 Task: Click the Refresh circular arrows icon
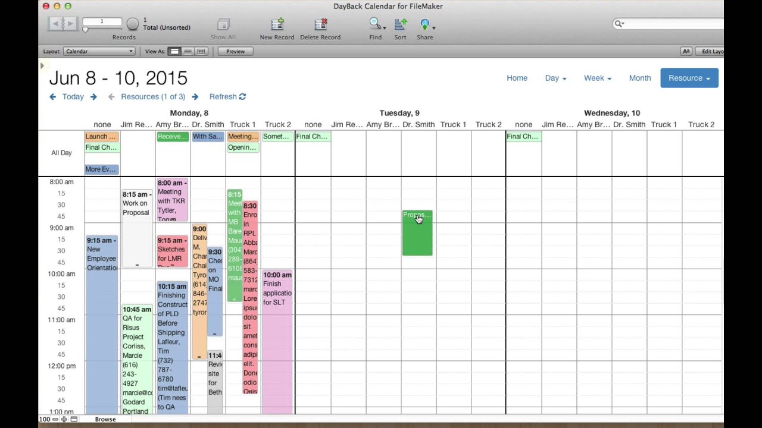coord(242,97)
